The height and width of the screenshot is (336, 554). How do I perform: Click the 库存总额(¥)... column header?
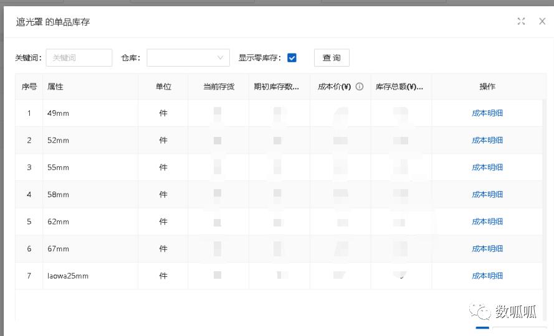[401, 86]
